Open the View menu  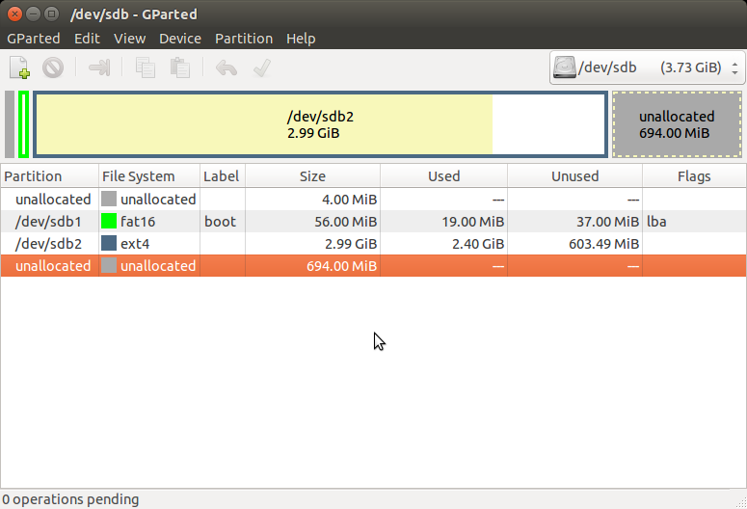pos(129,39)
